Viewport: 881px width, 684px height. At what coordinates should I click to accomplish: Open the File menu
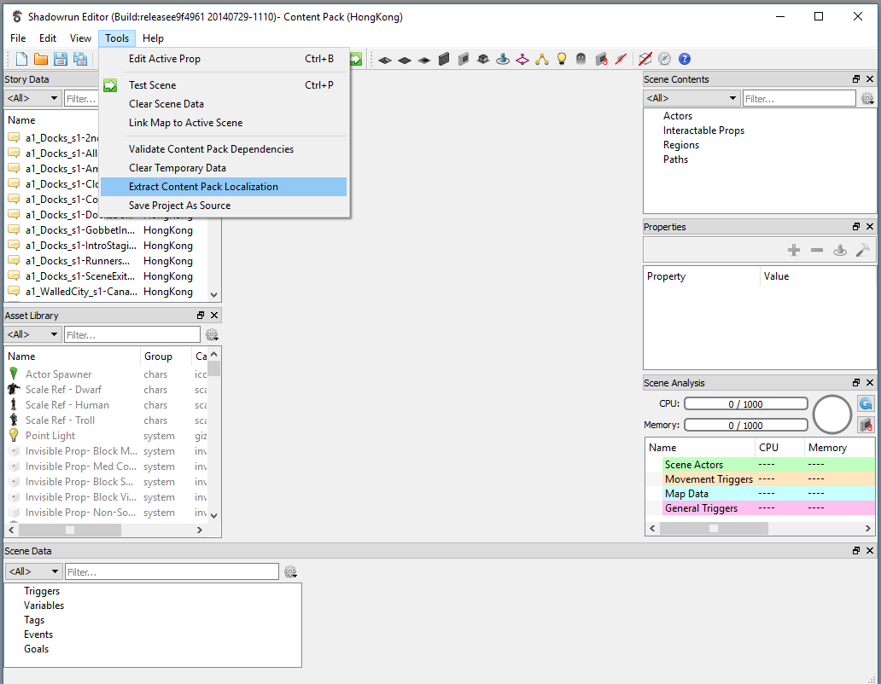click(18, 38)
